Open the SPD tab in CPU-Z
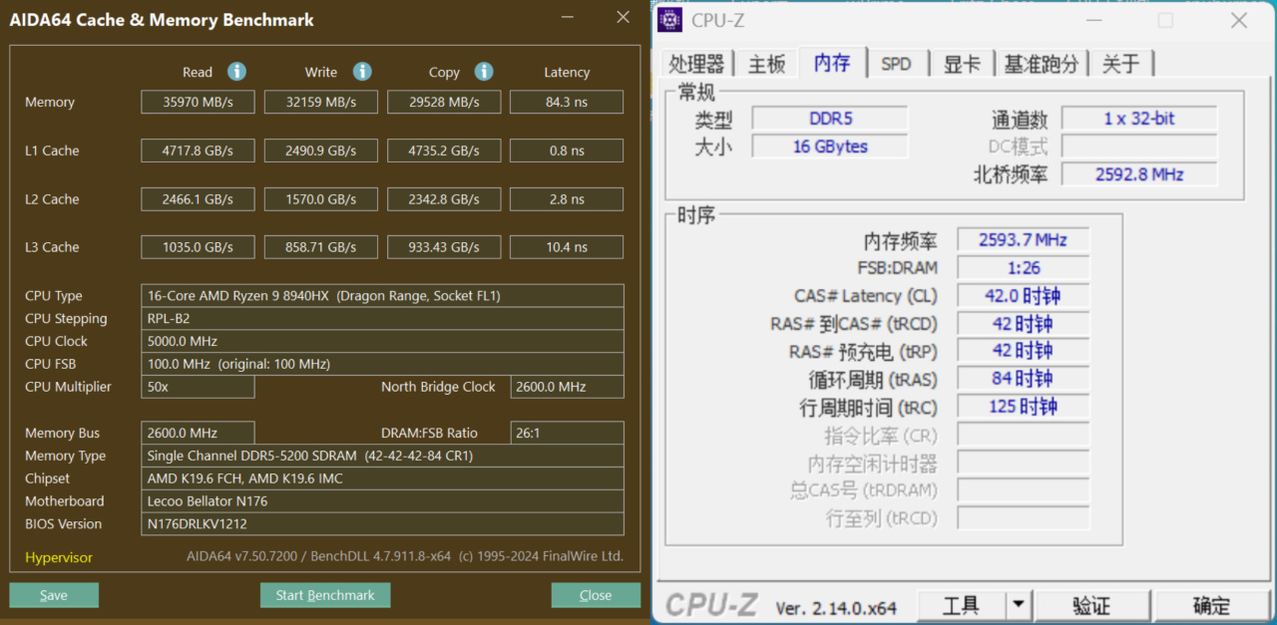Screen dimensions: 1277x625 [x=896, y=64]
